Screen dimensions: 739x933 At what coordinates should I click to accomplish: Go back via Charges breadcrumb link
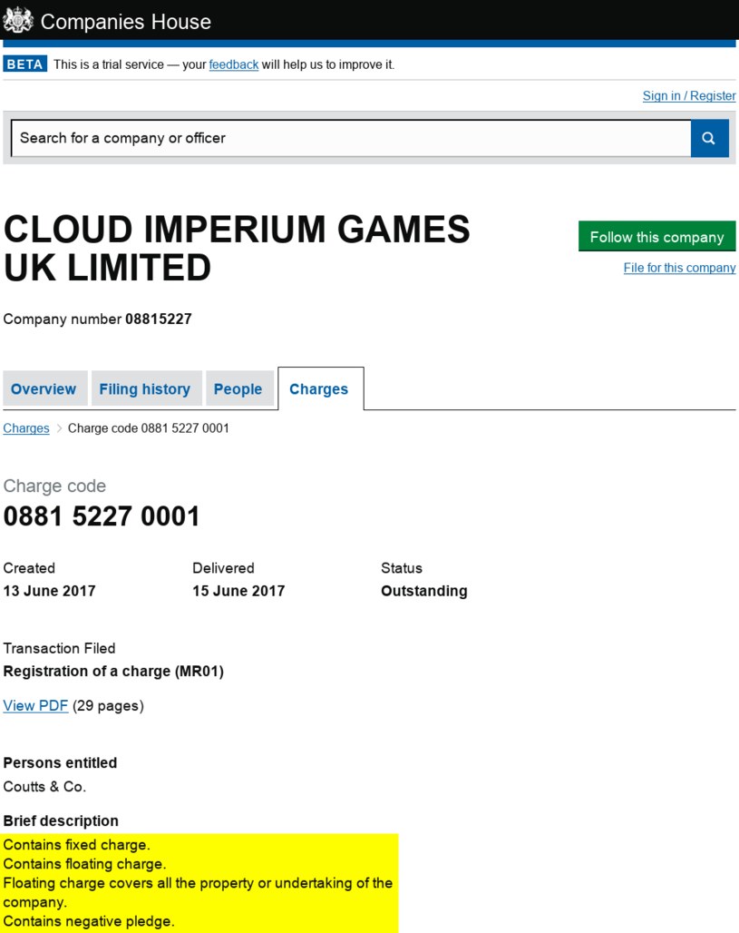point(26,428)
